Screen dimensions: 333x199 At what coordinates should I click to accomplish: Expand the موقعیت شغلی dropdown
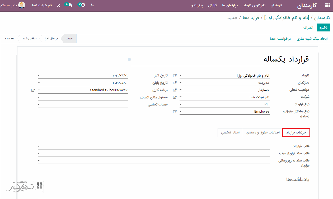(181, 90)
